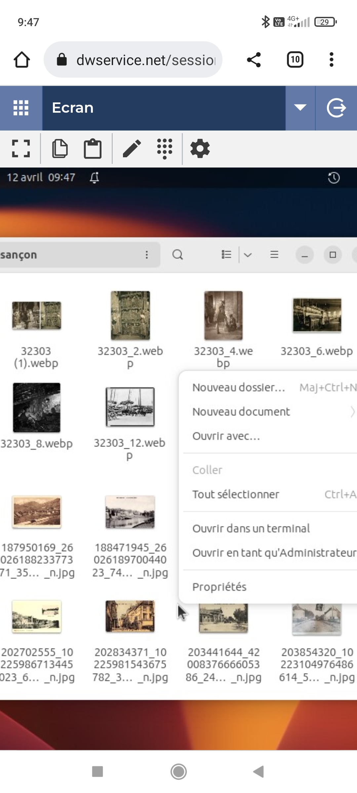Open the search in file manager
The height and width of the screenshot is (793, 357).
point(178,255)
